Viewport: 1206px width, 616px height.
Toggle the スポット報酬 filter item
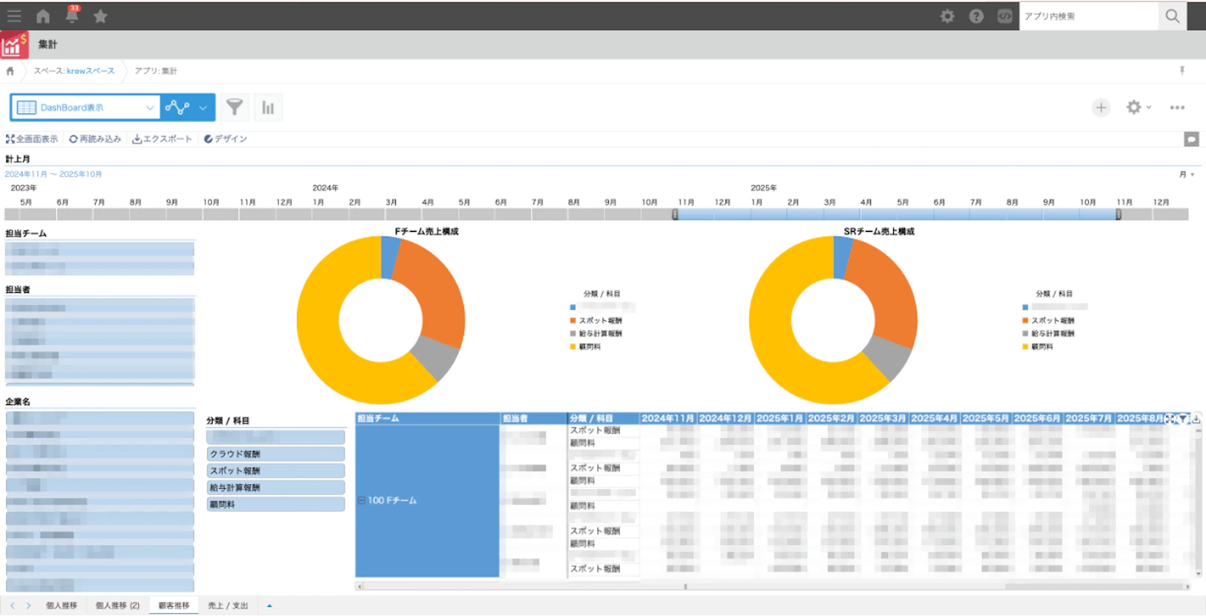click(x=275, y=471)
